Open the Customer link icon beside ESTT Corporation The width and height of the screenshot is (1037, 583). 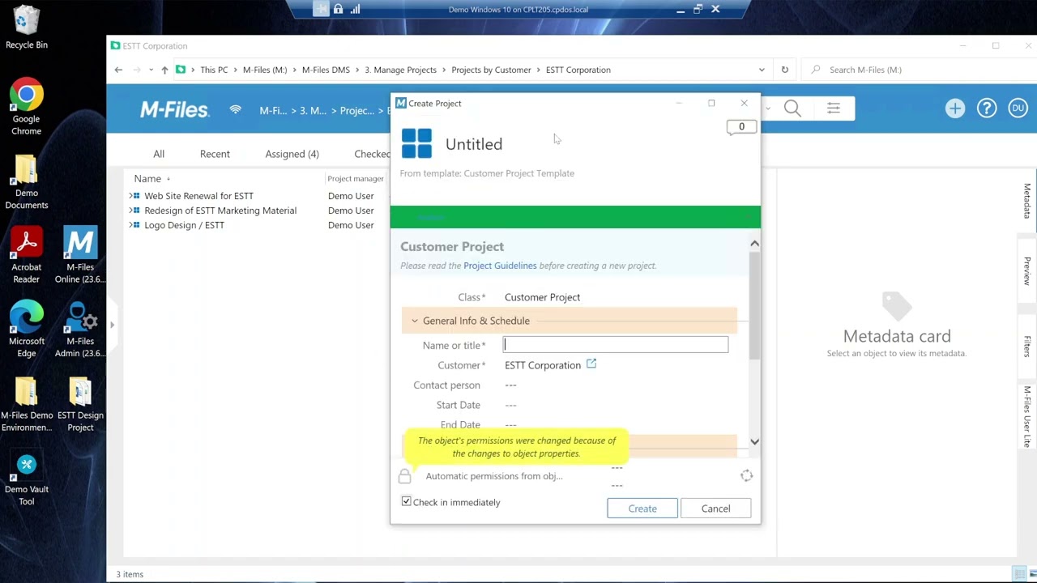coord(591,364)
